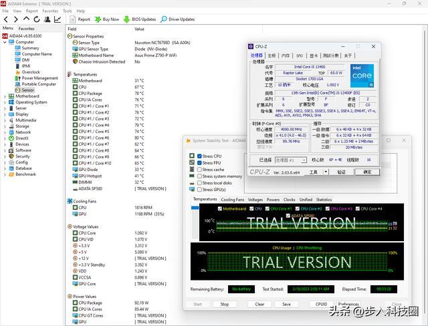Screen dimensions: 428x326
Task: Toggle the Stress CPU checkbox
Action: pyautogui.click(x=199, y=156)
